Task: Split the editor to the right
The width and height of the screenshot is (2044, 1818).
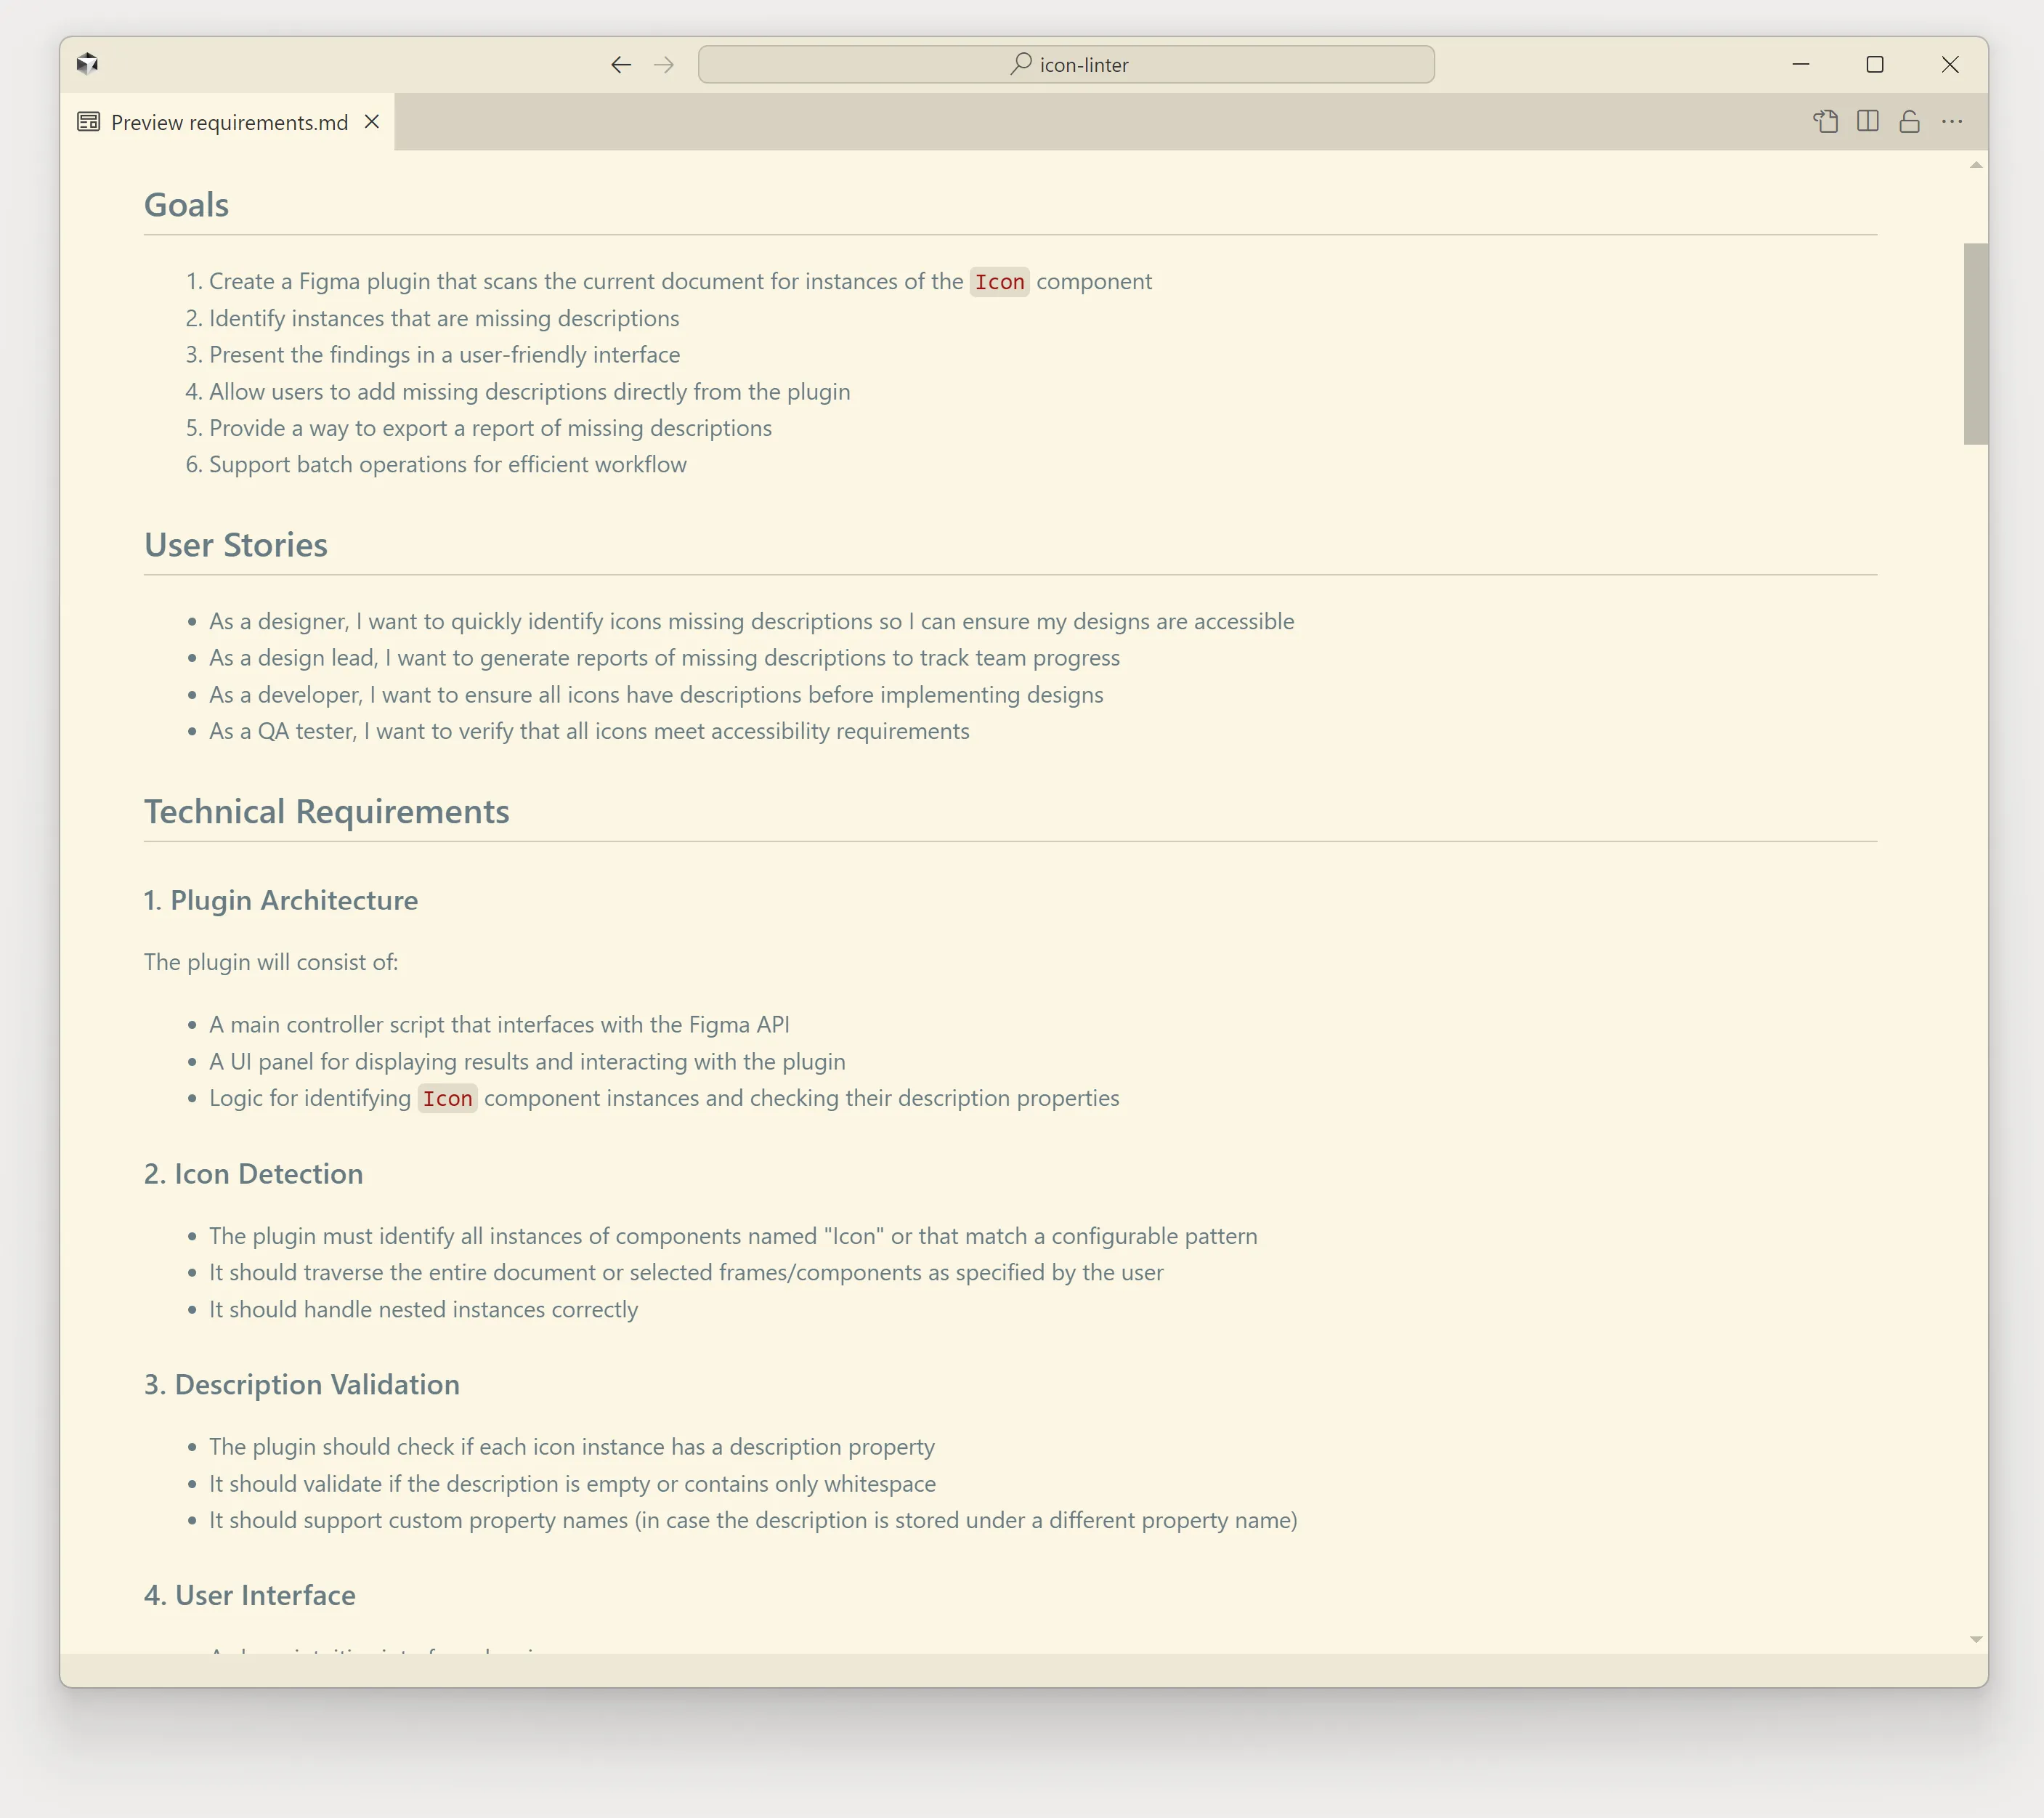Action: click(1868, 121)
